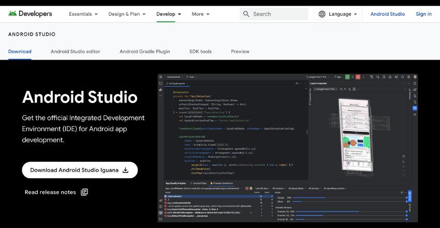Viewport: 440px width, 228px height.
Task: Open the Android Studio link in the header
Action: click(388, 14)
